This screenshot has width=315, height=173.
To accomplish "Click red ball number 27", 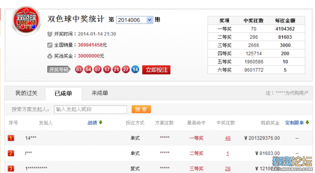I will (x=126, y=69).
